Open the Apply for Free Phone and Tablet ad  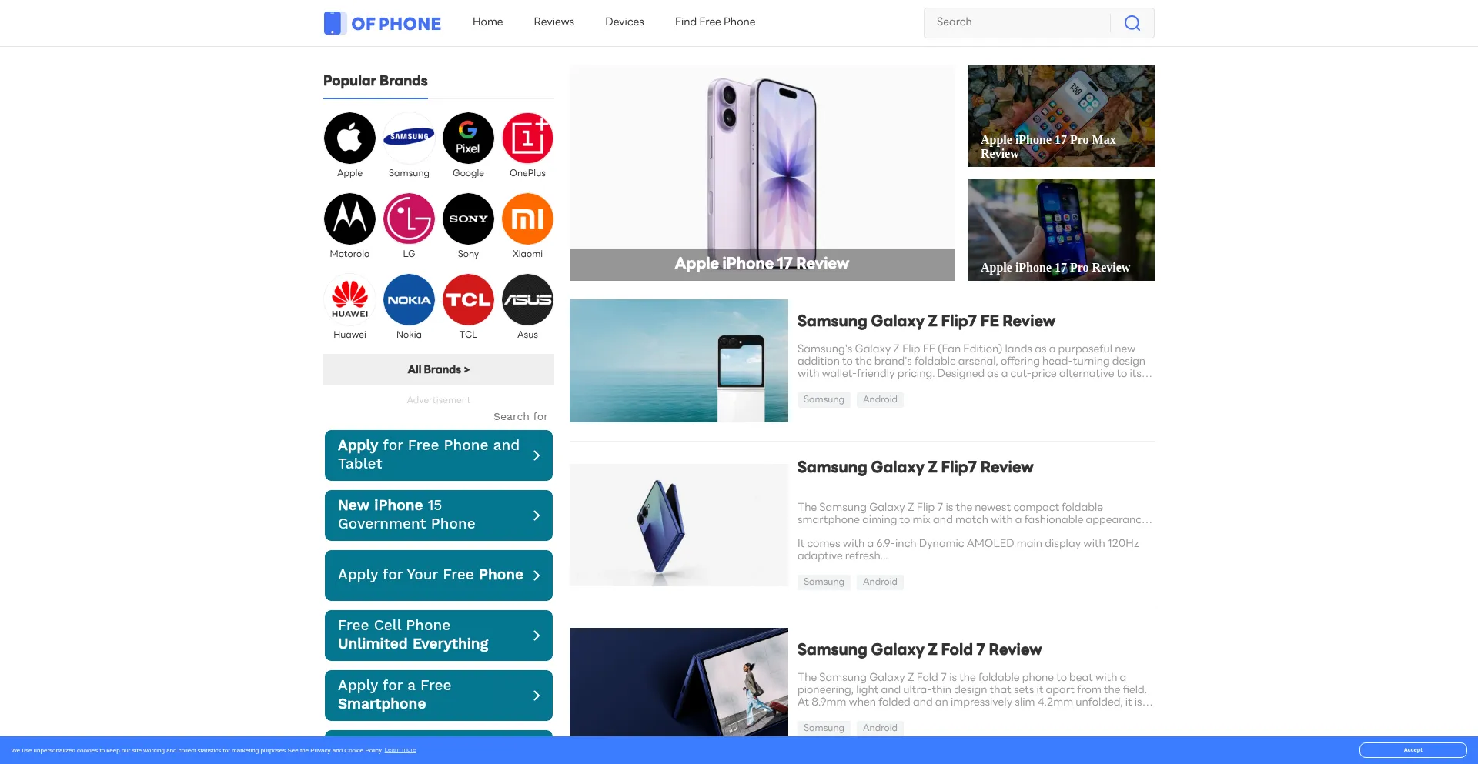tap(439, 455)
